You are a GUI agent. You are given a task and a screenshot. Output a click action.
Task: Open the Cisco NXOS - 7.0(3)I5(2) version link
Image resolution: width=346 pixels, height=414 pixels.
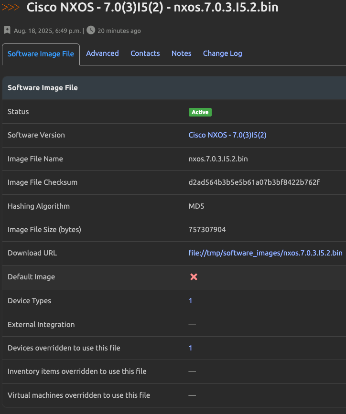[x=227, y=135]
